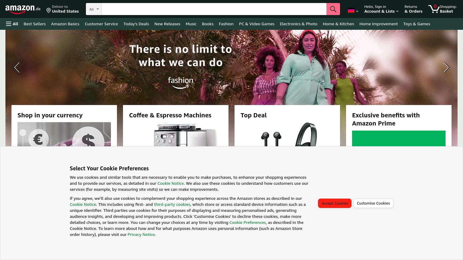
Task: Expand Account & Lists dropdown
Action: pos(381,9)
